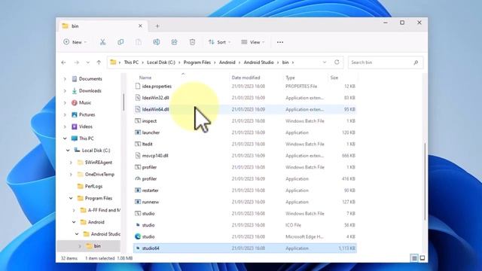The width and height of the screenshot is (482, 271).
Task: Sort by the Name column header
Action: pyautogui.click(x=182, y=78)
